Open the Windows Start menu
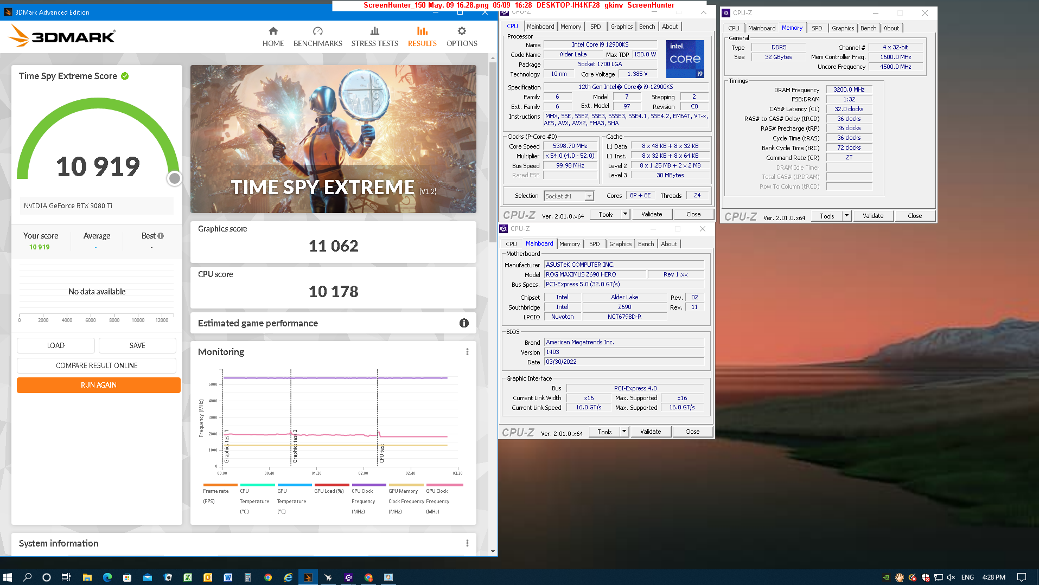This screenshot has height=585, width=1039. click(8, 577)
